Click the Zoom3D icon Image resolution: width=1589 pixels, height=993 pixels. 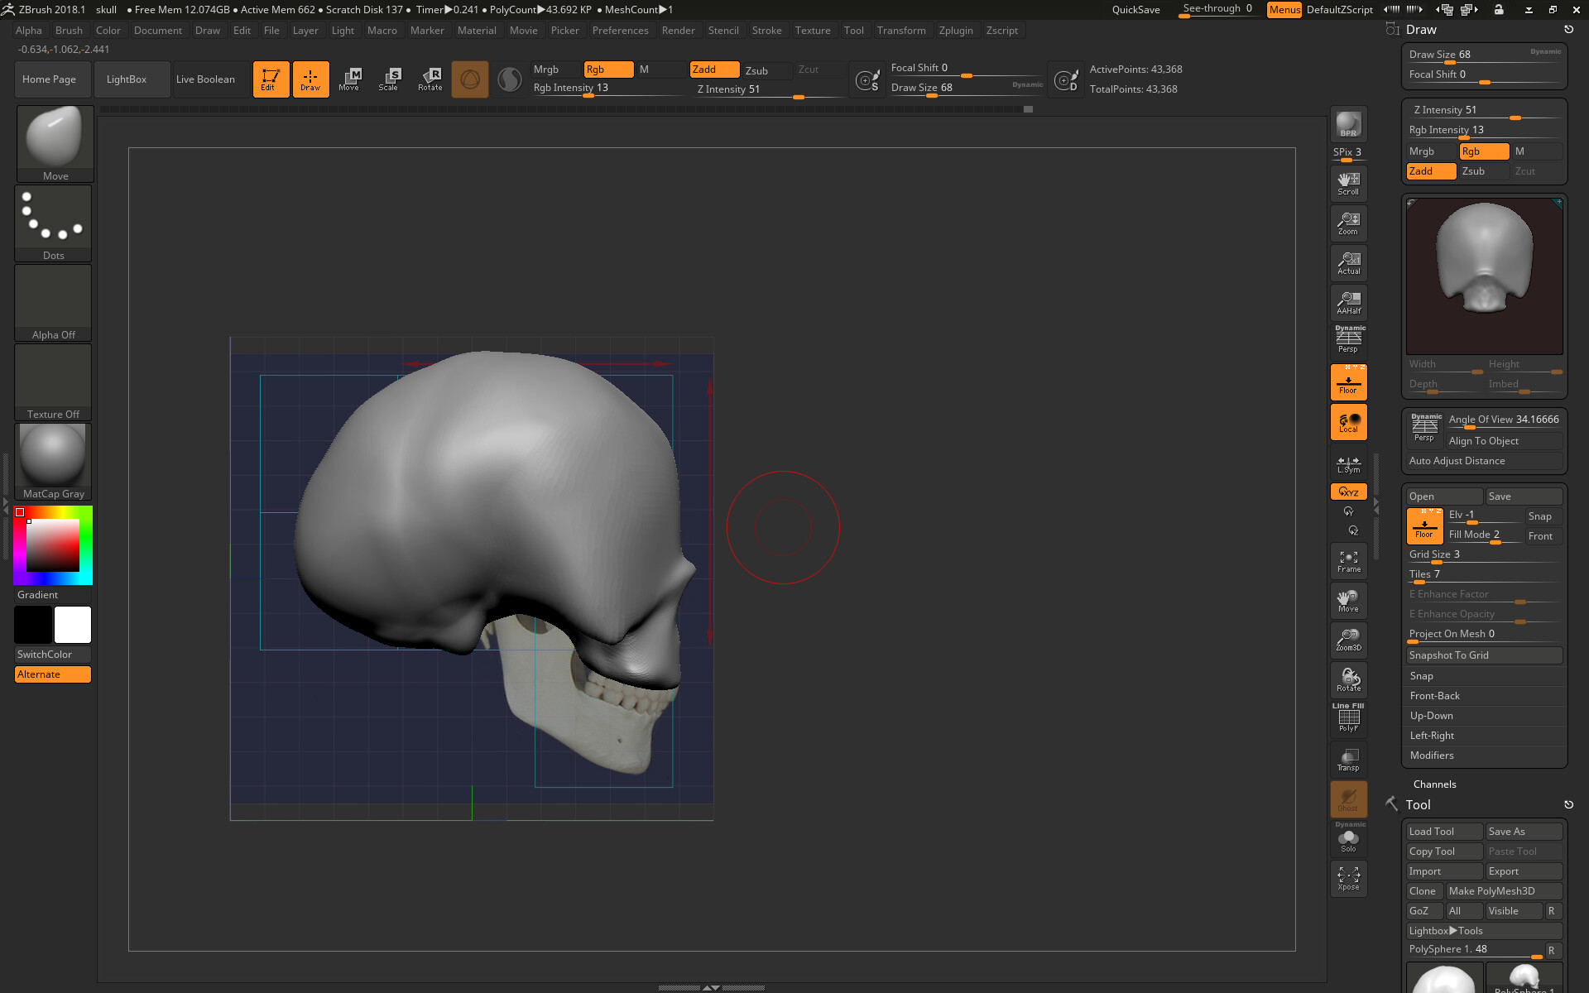pos(1348,640)
